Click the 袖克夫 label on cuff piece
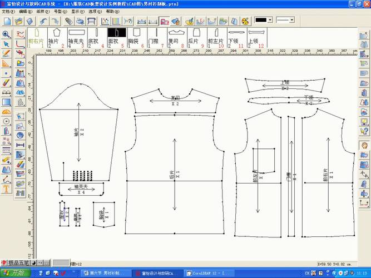The height and width of the screenshot is (278, 371). 81,186
